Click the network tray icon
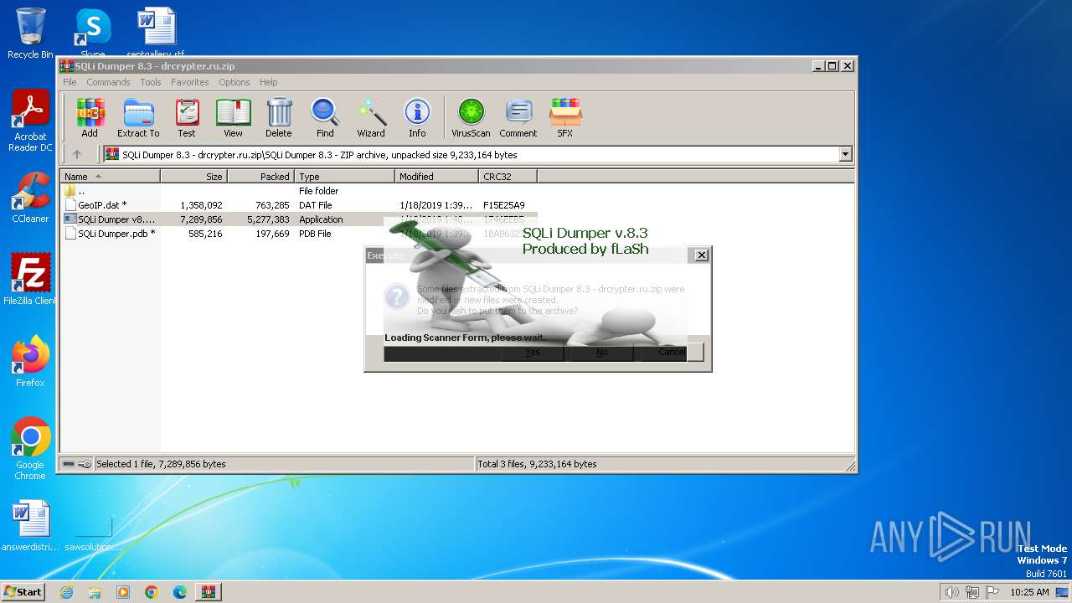Screen dimensions: 1072x603 [x=971, y=592]
